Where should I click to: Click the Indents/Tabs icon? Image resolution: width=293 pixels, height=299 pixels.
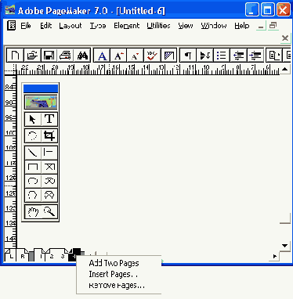point(204,56)
